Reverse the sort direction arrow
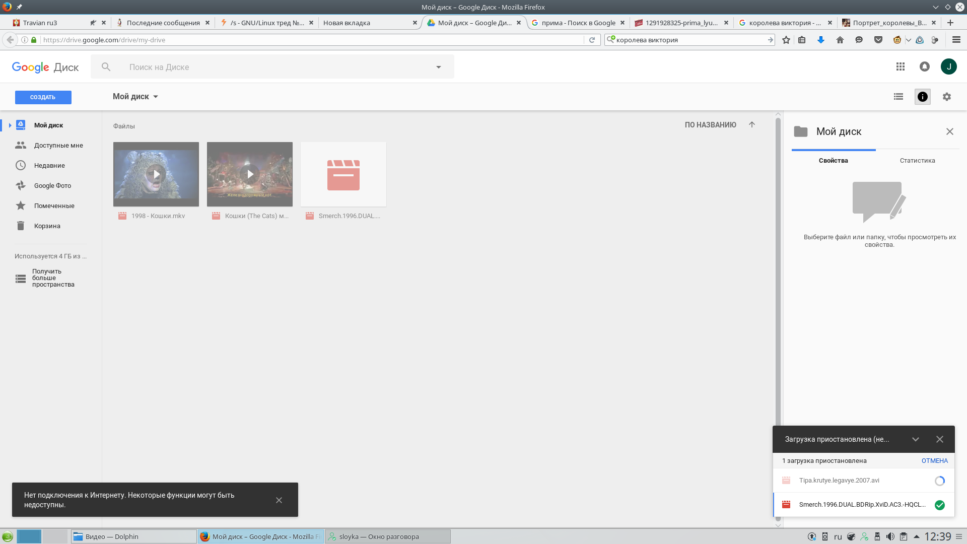The image size is (967, 544). pyautogui.click(x=752, y=124)
